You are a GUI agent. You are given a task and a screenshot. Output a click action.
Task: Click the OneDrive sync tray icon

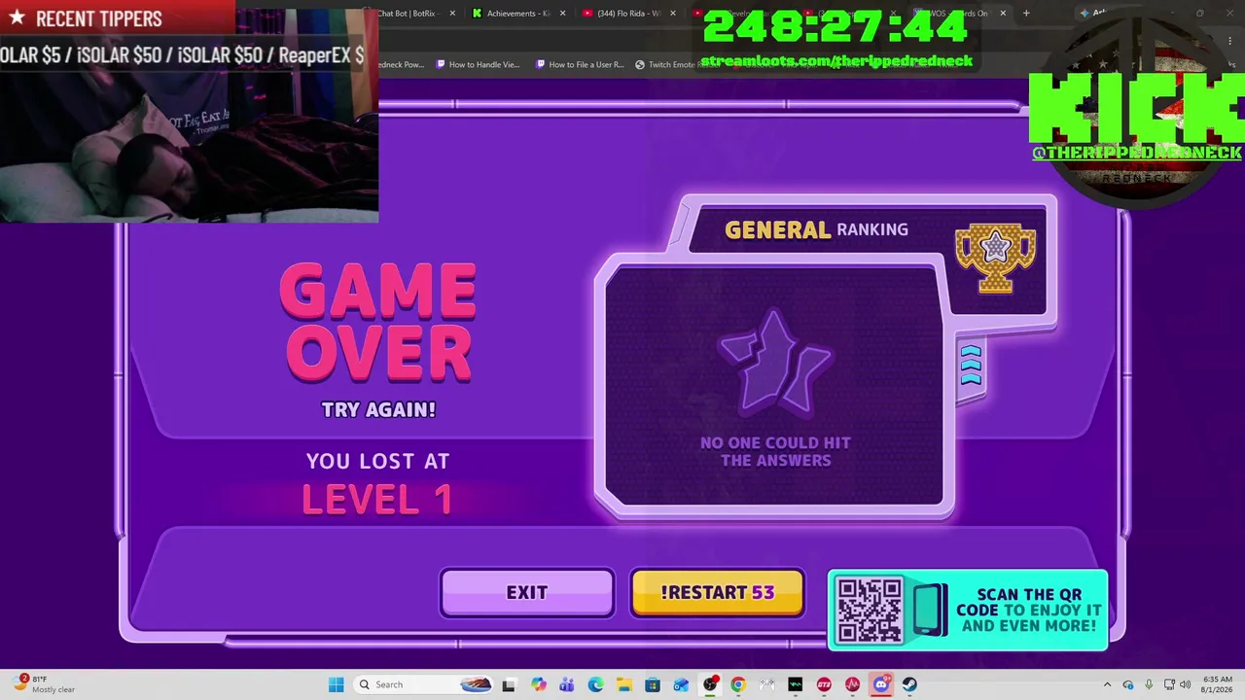tap(1128, 684)
